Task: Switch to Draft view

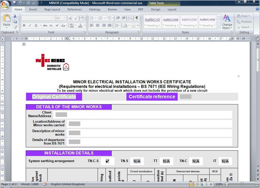Action: (x=211, y=184)
